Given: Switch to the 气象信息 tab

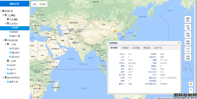Looking at the screenshot, I should [x=125, y=48].
